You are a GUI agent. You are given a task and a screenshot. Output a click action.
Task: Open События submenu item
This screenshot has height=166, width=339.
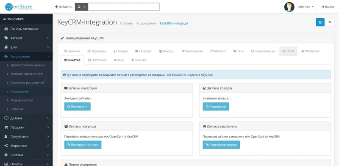click(26, 109)
